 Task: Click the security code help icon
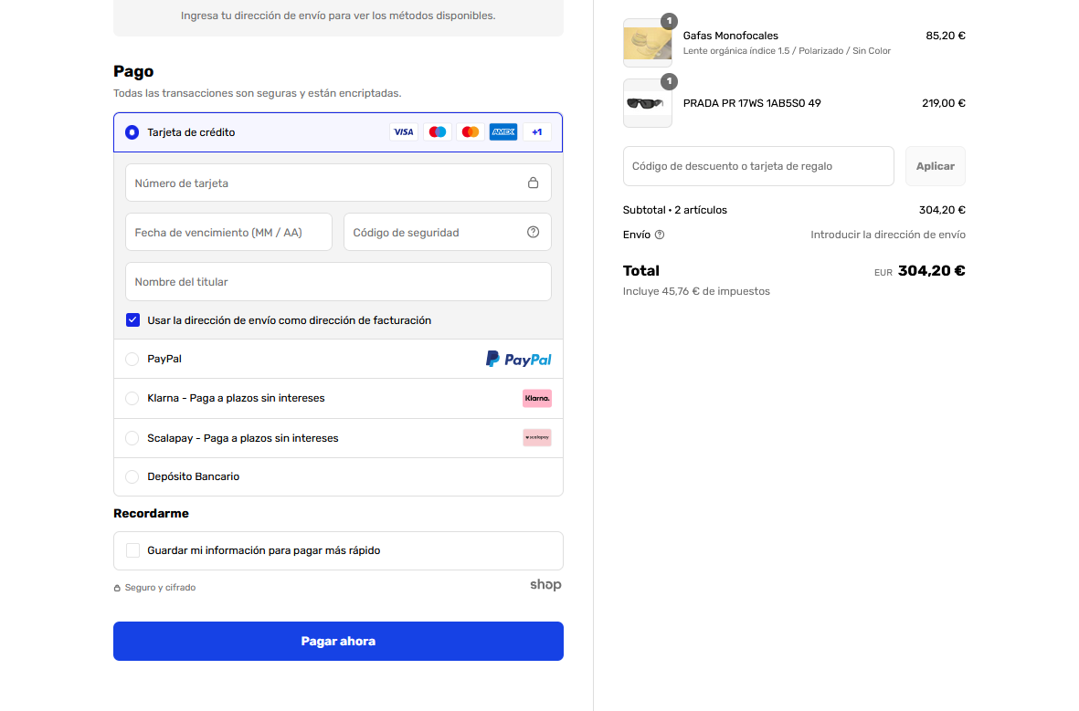[x=533, y=233]
